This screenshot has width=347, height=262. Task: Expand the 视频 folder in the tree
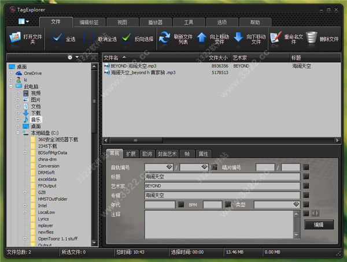[x=18, y=93]
